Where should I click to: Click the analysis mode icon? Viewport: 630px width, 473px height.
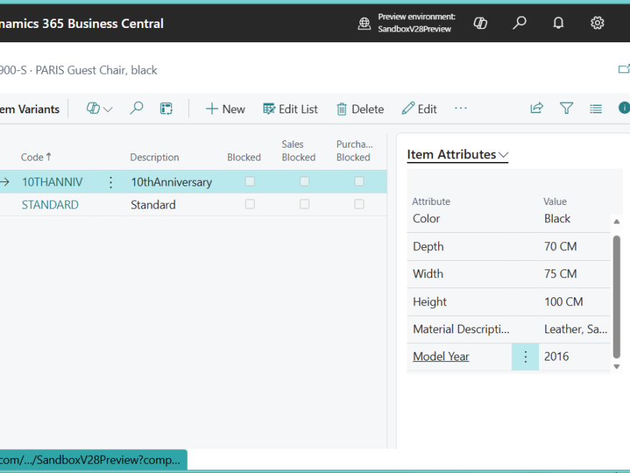[x=166, y=109]
